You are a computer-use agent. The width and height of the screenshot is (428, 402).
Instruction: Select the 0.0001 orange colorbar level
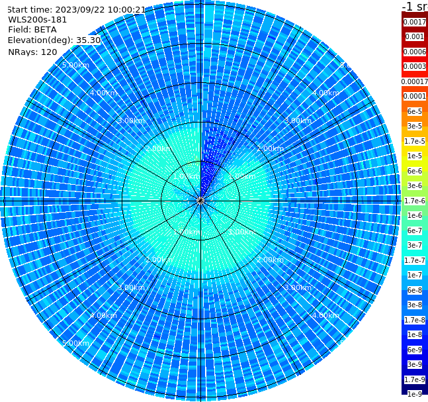(x=415, y=96)
